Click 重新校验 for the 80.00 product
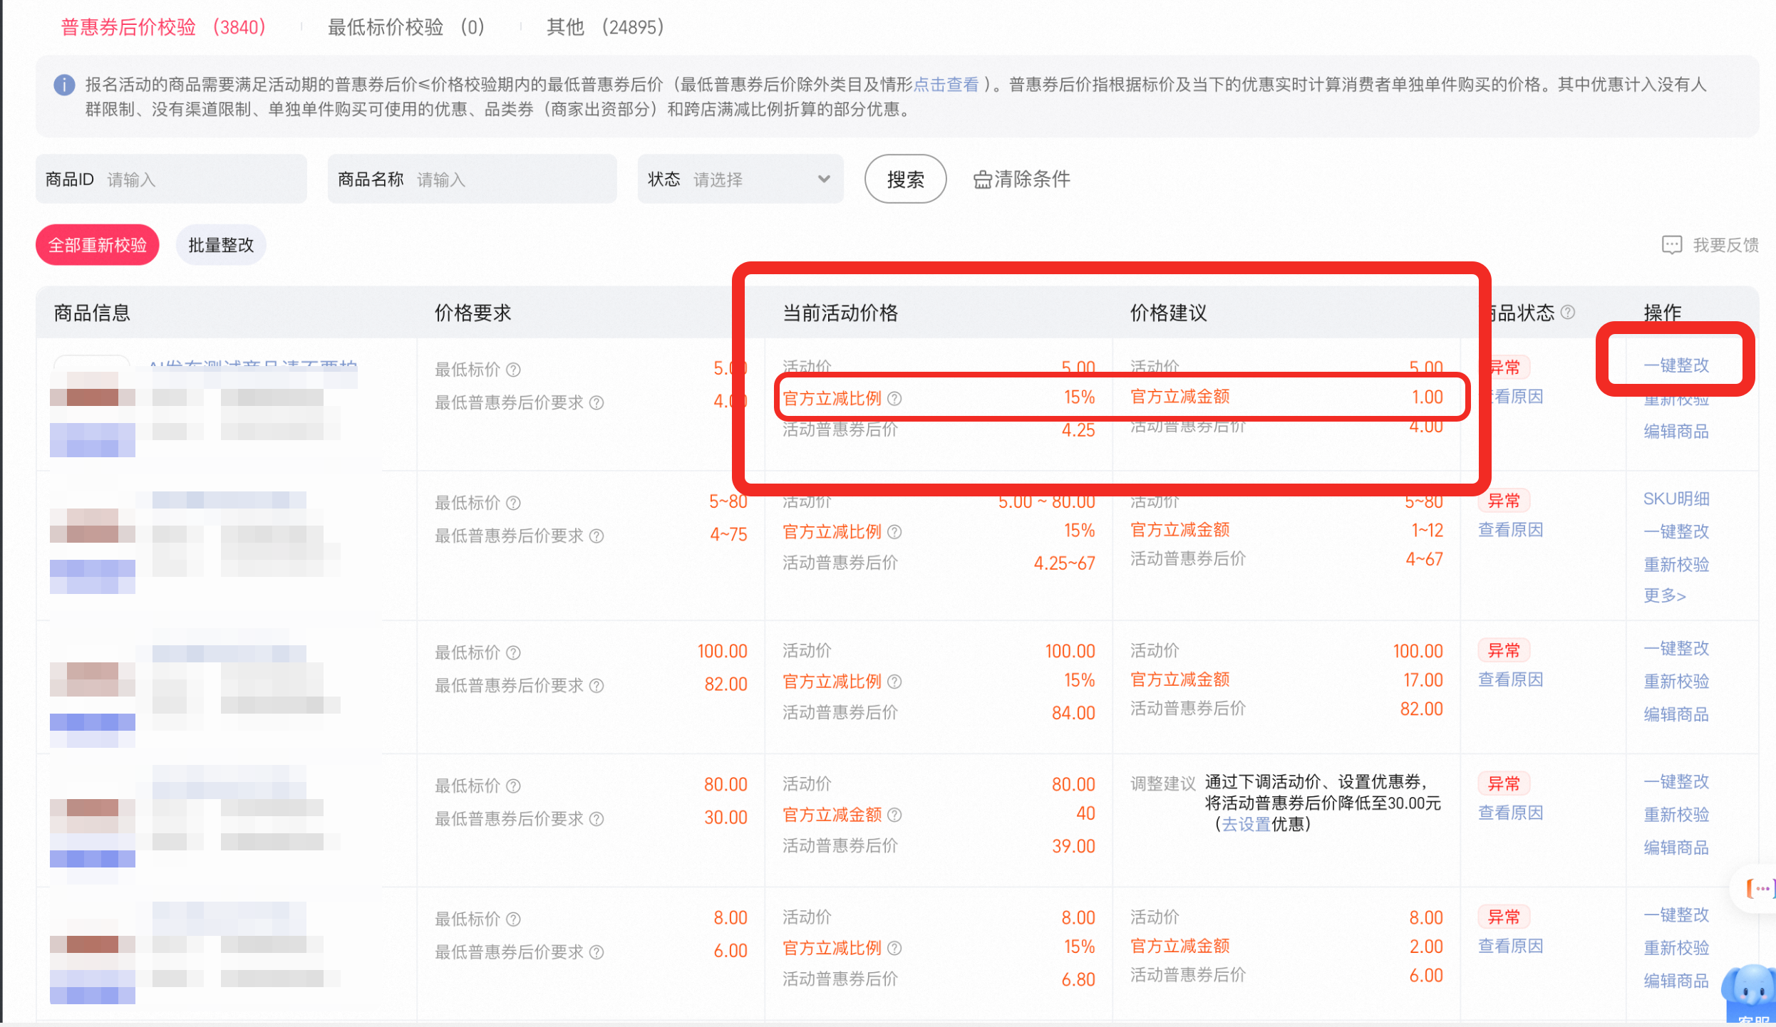This screenshot has height=1027, width=1776. pos(1676,815)
